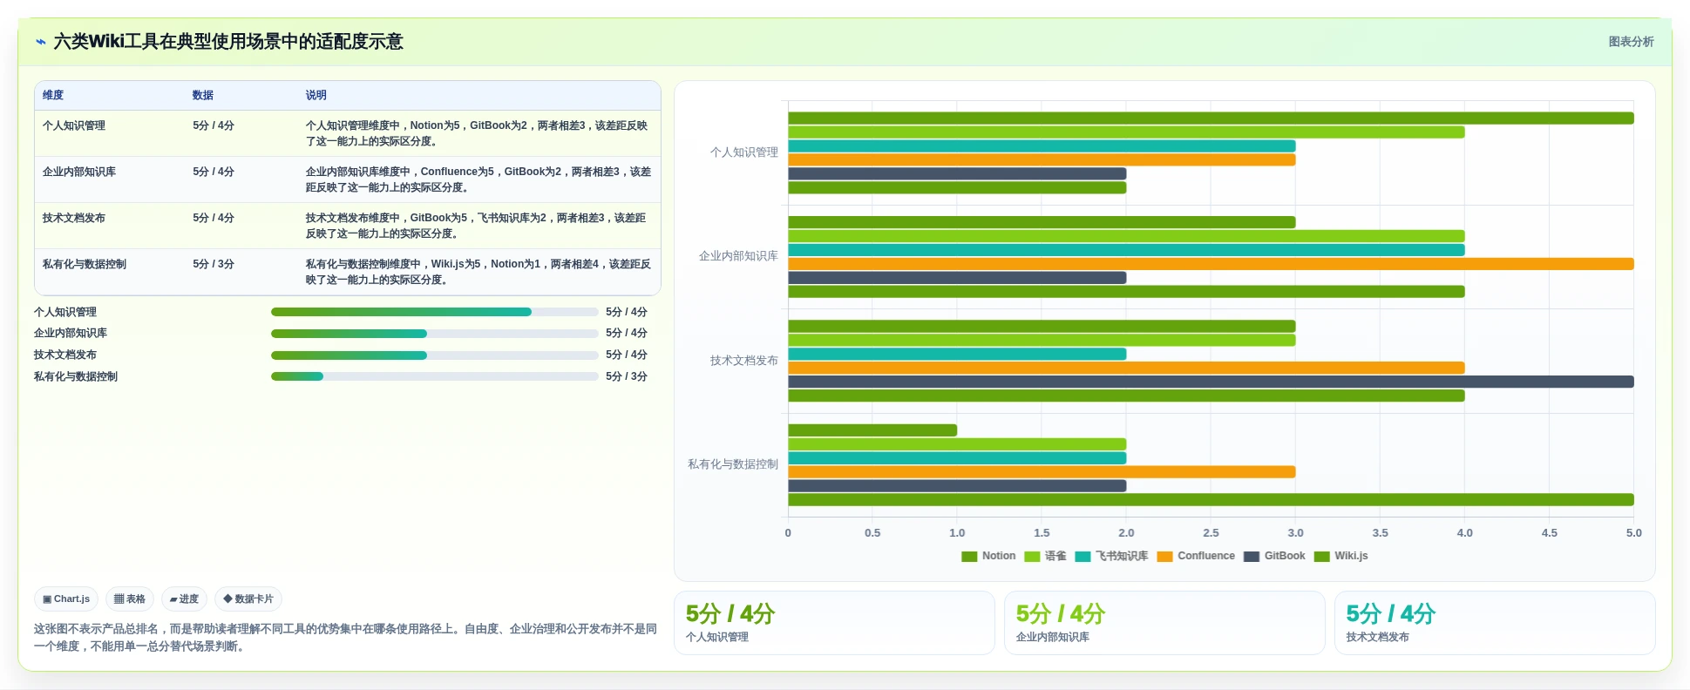Click the description mentioning Wiki.js为5 in table
Viewport: 1690px width, 690px height.
click(478, 272)
